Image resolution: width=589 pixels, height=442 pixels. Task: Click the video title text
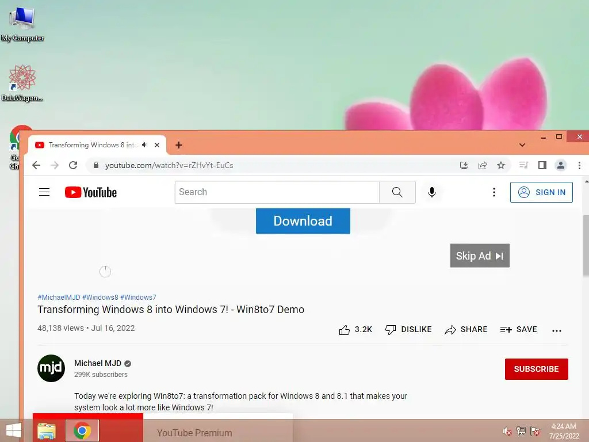(171, 310)
